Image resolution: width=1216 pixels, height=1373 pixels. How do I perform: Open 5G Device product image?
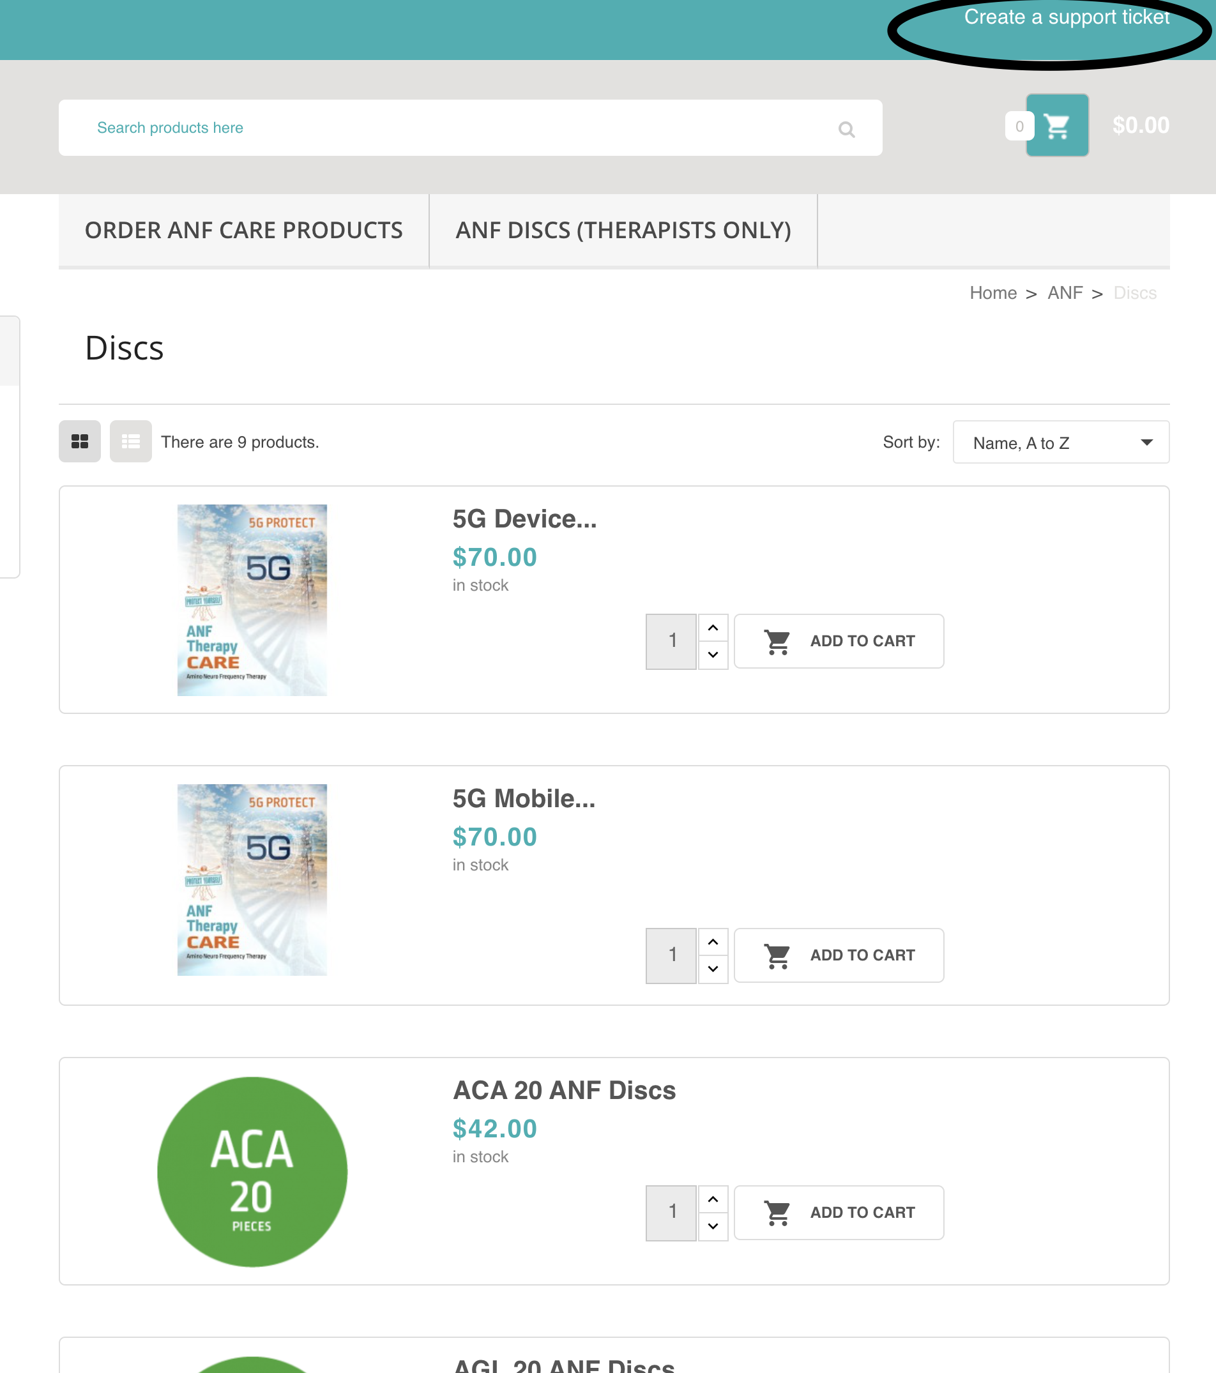point(252,600)
